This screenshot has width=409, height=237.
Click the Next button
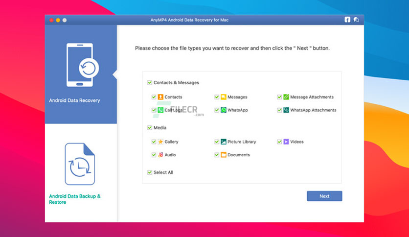coord(324,196)
